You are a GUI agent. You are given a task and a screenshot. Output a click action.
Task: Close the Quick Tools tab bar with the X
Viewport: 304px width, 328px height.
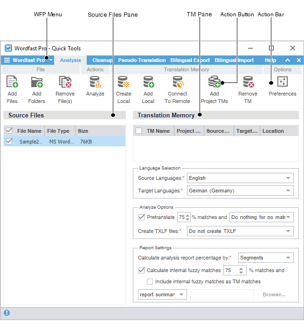[x=299, y=60]
